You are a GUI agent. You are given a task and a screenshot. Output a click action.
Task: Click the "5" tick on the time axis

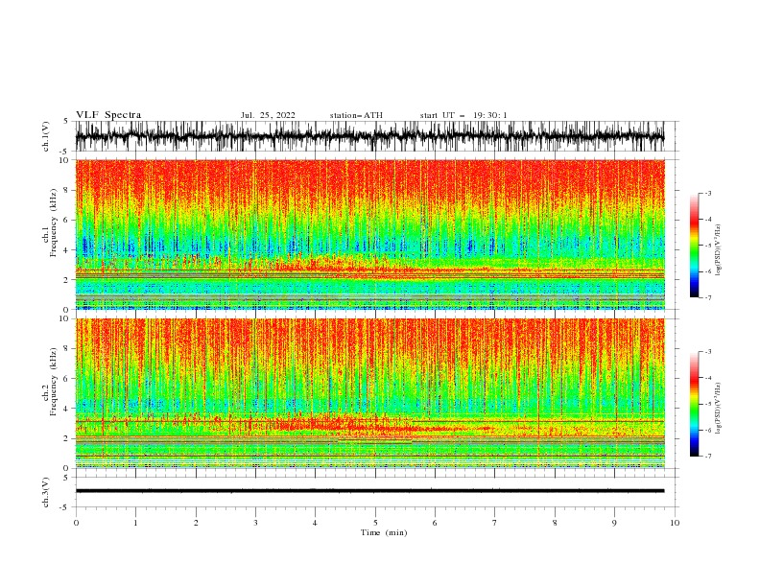coord(375,523)
